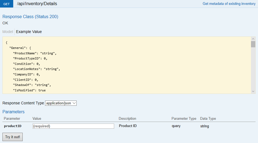The height and width of the screenshot is (143, 258).
Task: Click the 'Description' column header
Action: (x=127, y=119)
